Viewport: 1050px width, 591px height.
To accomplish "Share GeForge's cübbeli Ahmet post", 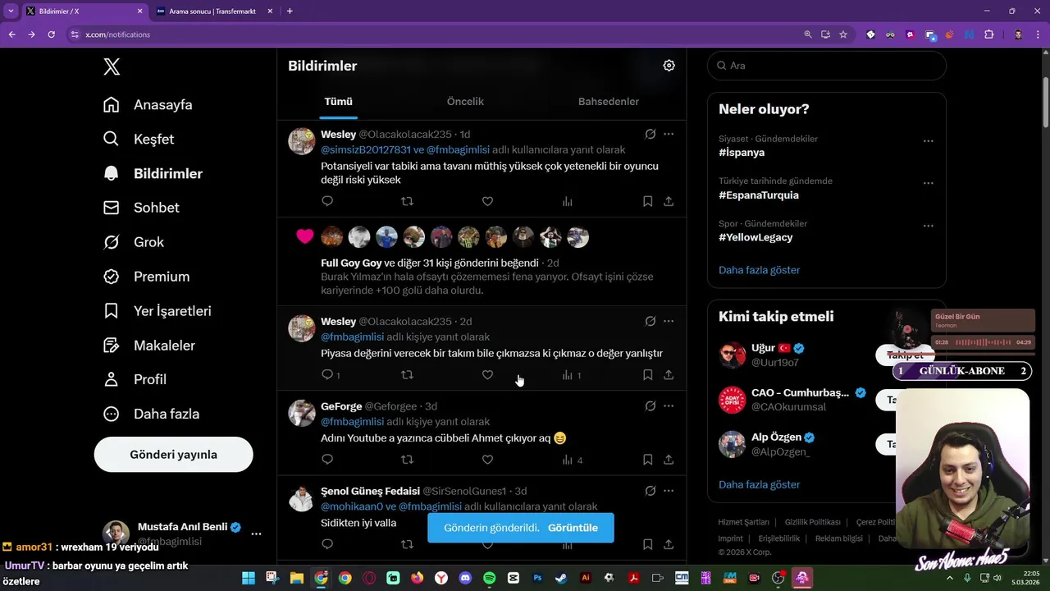I will [669, 460].
